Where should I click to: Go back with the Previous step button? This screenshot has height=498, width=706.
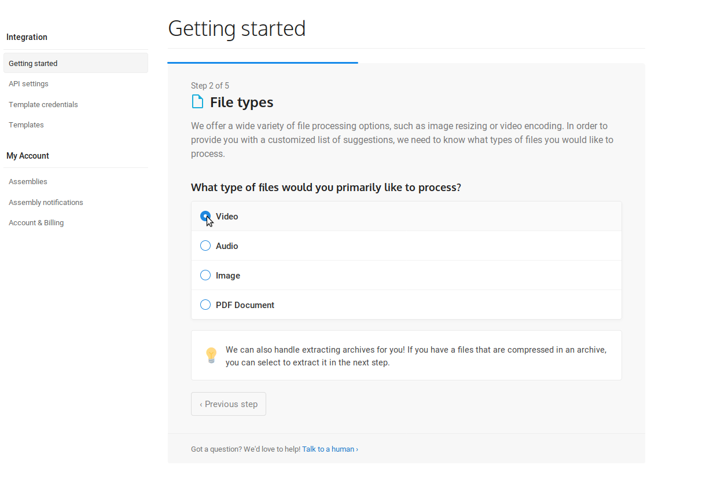(x=229, y=404)
